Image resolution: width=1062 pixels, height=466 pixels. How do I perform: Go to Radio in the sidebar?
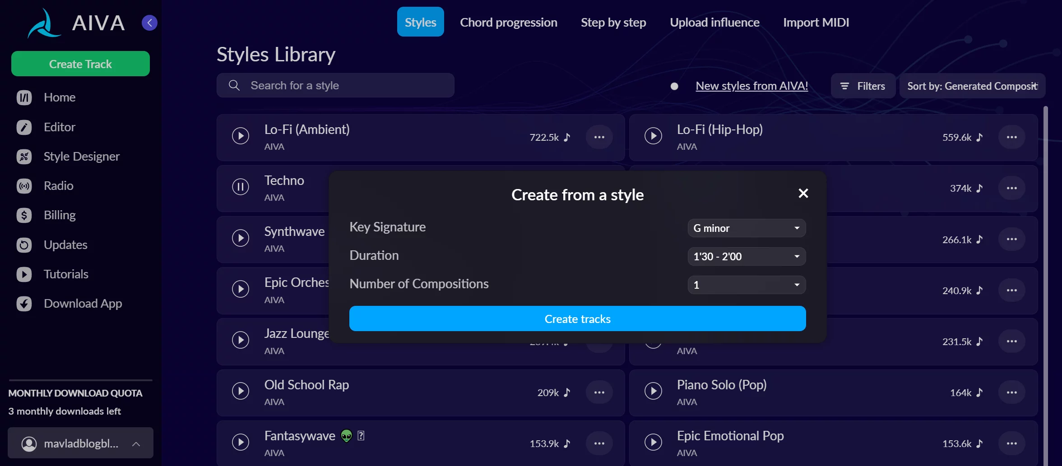(x=45, y=186)
